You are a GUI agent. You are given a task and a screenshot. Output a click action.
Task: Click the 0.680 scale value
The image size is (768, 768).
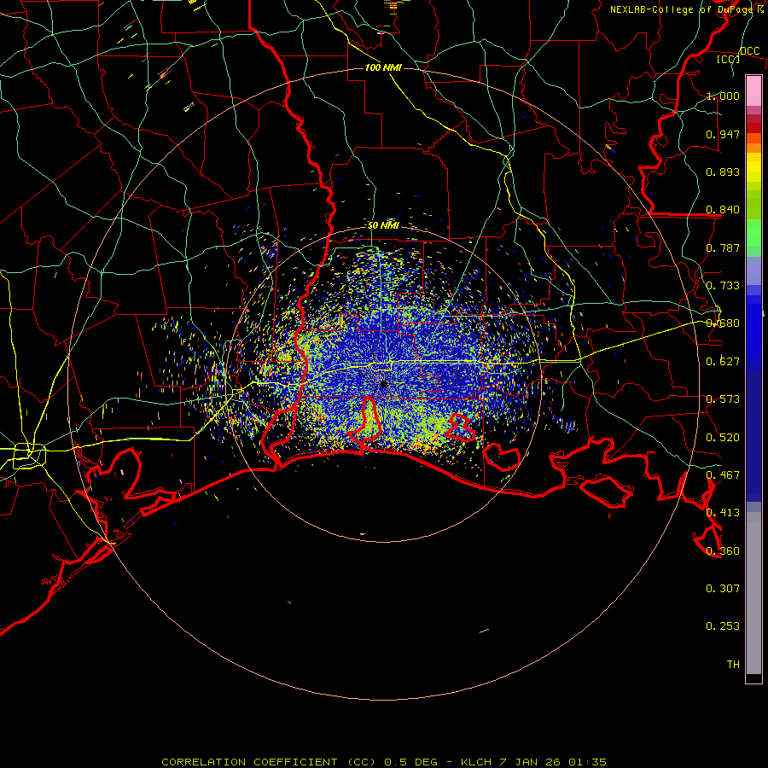pyautogui.click(x=723, y=323)
